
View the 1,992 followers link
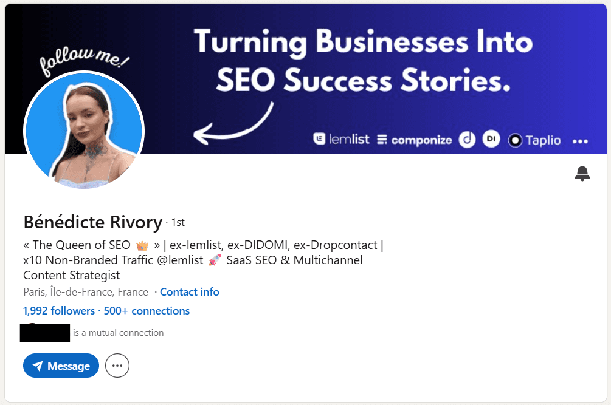(x=59, y=311)
